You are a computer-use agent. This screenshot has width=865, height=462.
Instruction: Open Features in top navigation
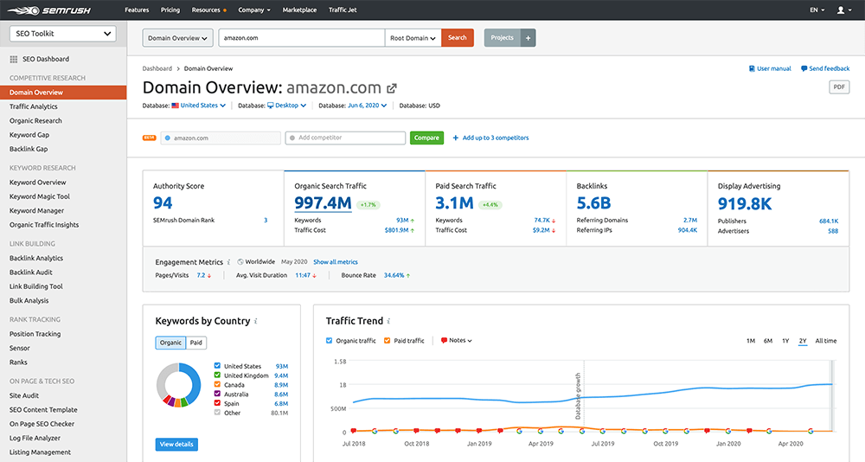tap(137, 10)
